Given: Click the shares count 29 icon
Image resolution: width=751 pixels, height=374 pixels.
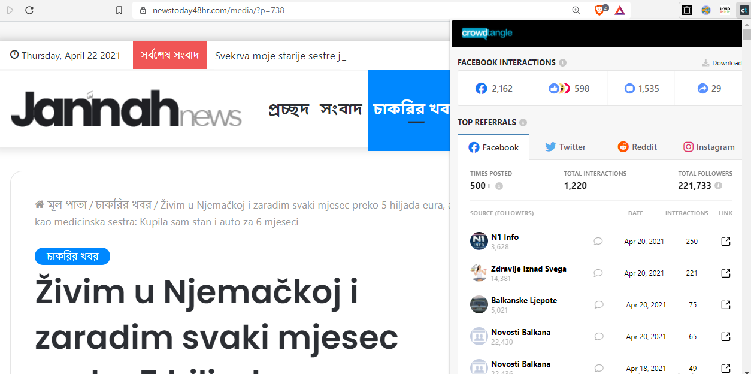Looking at the screenshot, I should tap(702, 89).
